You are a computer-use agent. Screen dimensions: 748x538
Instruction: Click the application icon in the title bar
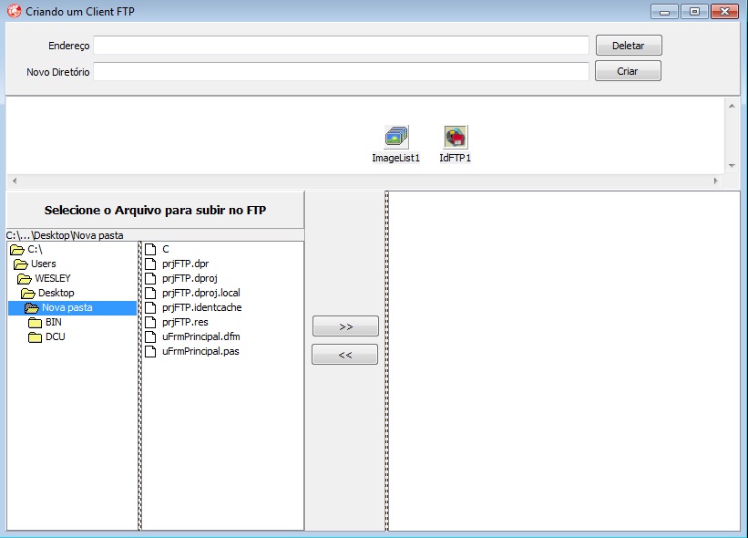point(12,11)
